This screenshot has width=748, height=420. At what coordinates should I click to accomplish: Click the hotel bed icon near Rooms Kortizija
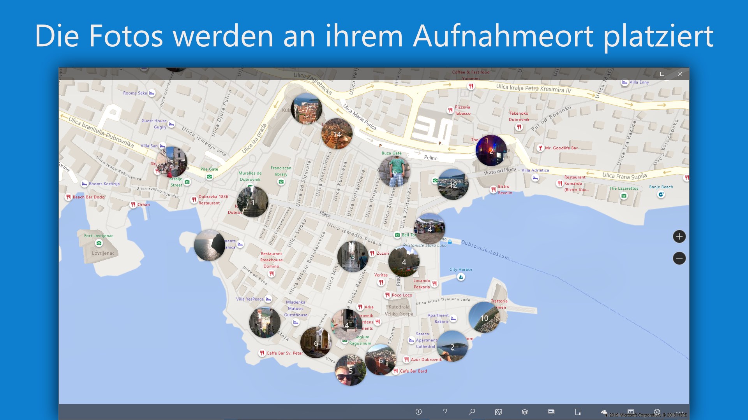click(x=84, y=183)
